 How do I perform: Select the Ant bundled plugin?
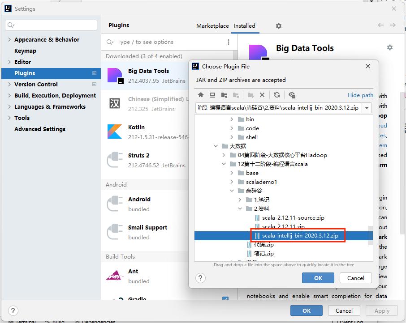point(145,276)
